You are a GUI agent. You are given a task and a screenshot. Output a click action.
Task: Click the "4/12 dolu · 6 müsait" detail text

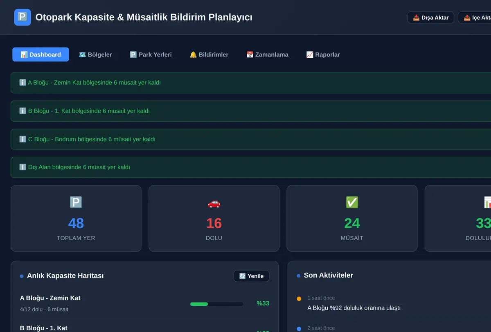pos(44,309)
